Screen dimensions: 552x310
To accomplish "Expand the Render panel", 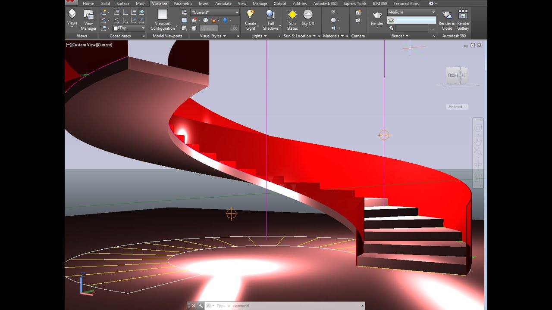I will click(400, 36).
